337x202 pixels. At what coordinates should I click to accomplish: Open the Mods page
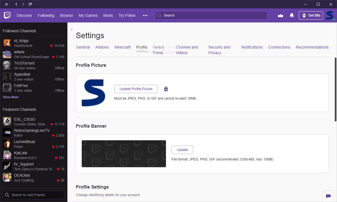[108, 15]
